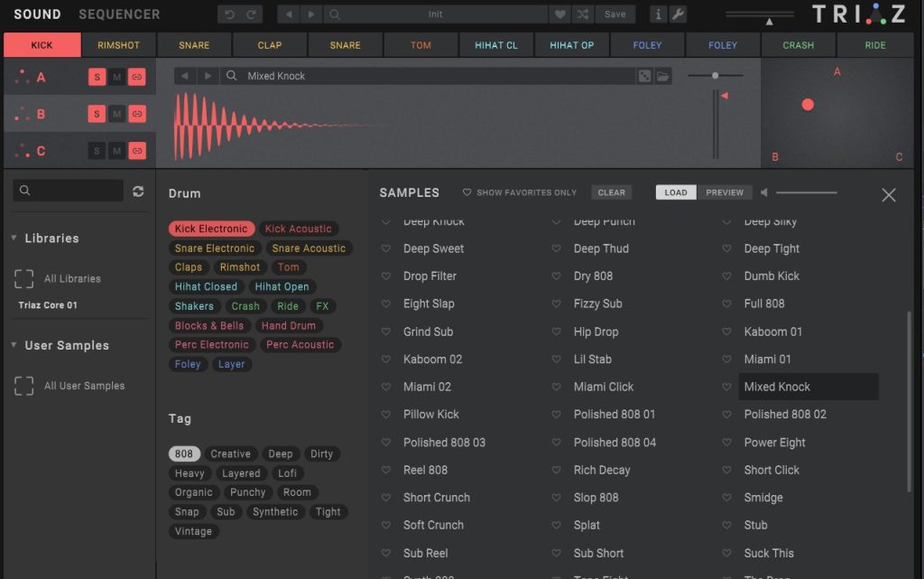Mute layer A with the M button
Viewport: 924px width, 579px height.
pyautogui.click(x=116, y=77)
